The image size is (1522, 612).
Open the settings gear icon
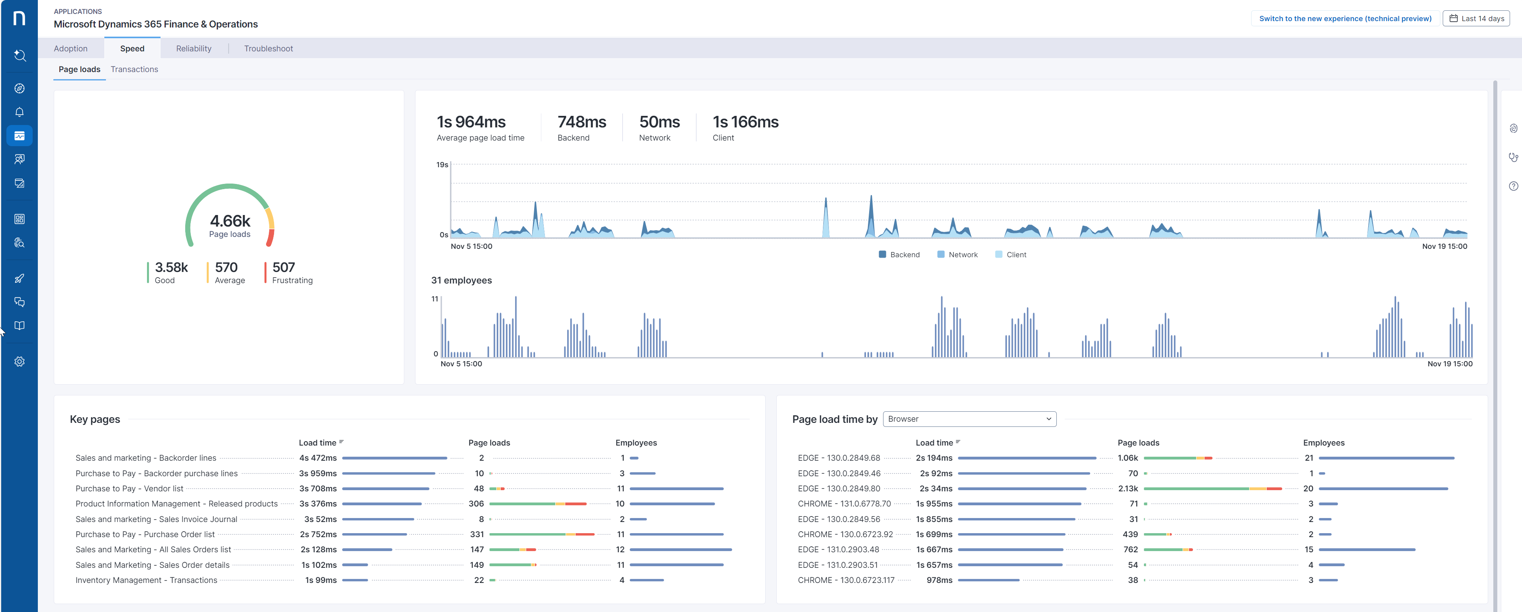(x=20, y=362)
